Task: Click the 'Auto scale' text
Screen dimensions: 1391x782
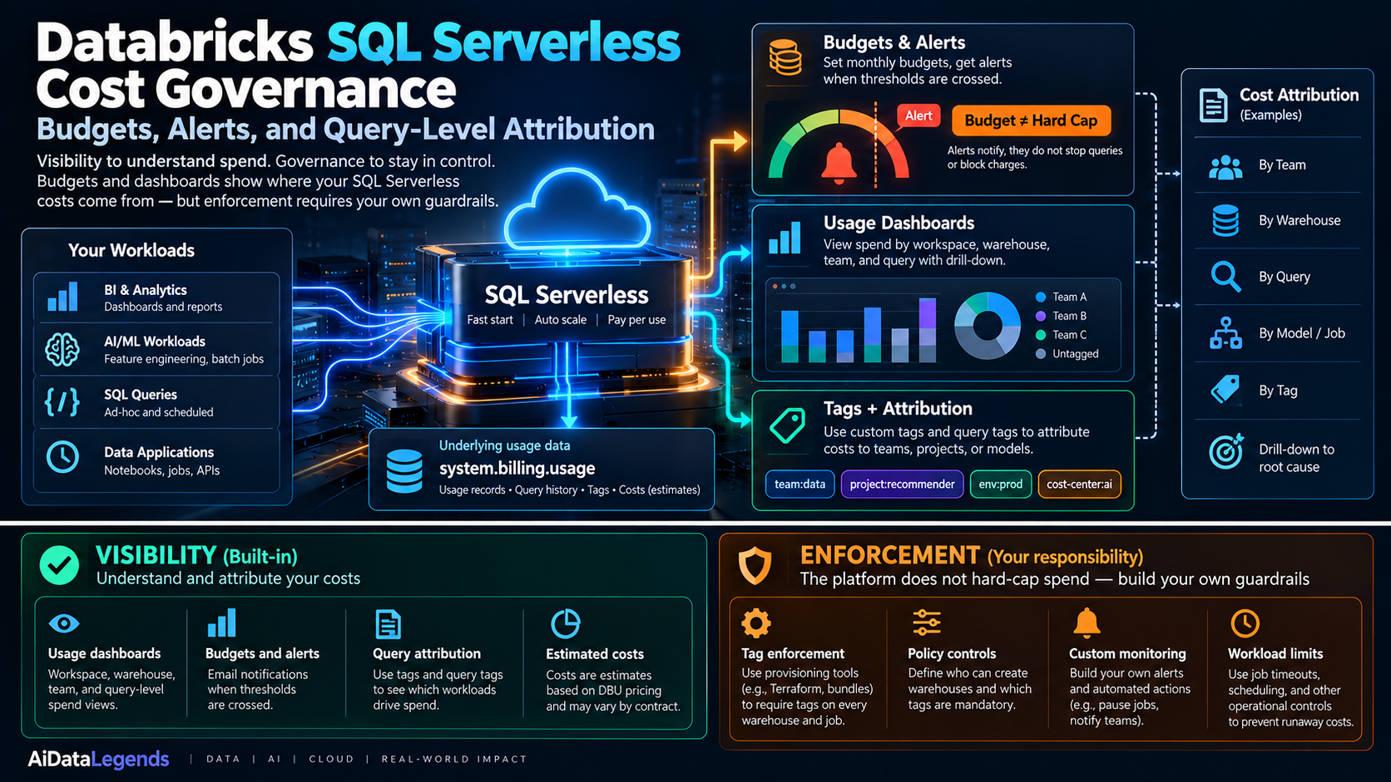Action: [x=561, y=320]
